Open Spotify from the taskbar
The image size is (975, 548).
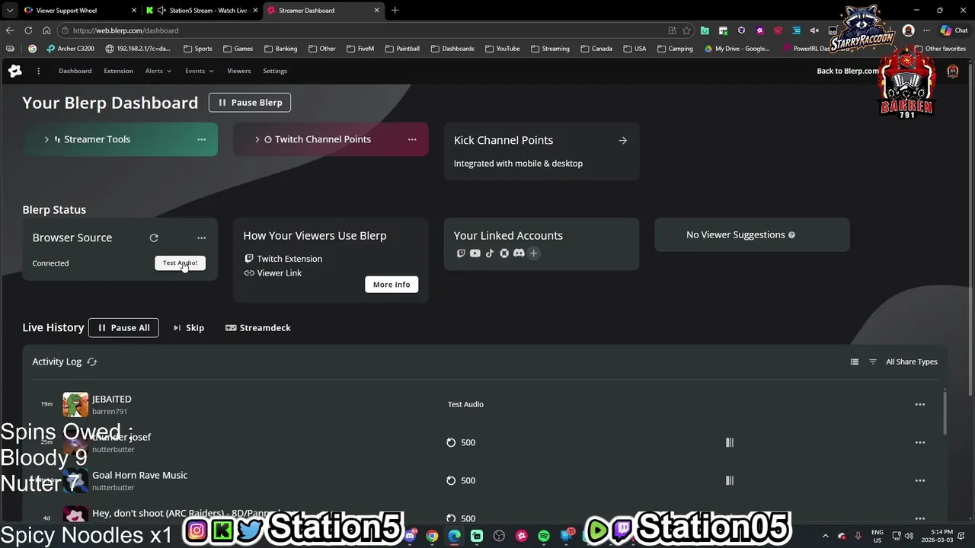coord(544,536)
